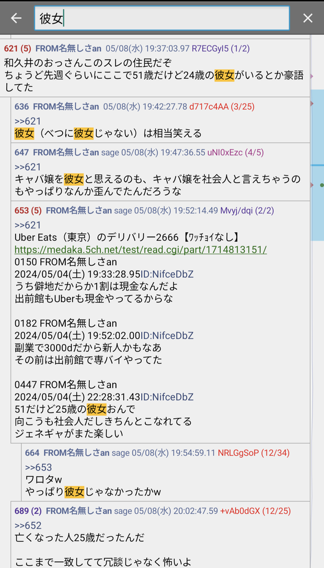Tap post number 636 header

tap(21, 106)
